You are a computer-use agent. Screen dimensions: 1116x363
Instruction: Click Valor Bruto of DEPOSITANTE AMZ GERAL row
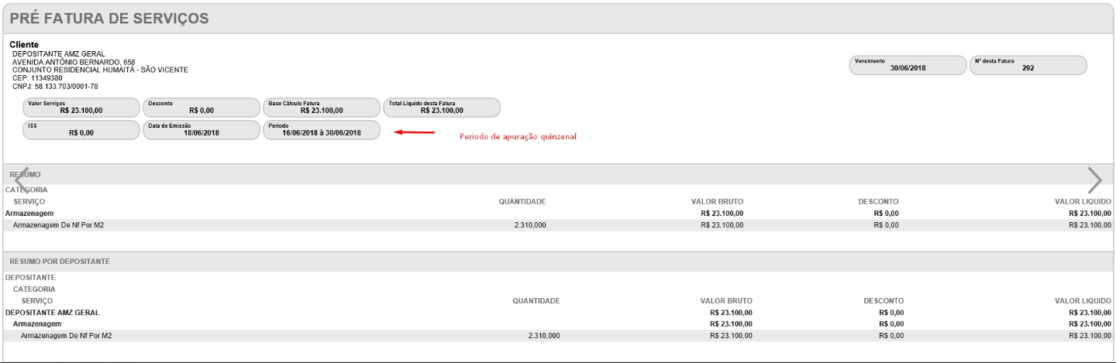[x=731, y=312]
